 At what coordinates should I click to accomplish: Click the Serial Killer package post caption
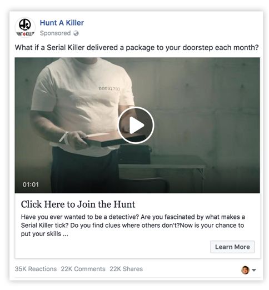pyautogui.click(x=137, y=48)
